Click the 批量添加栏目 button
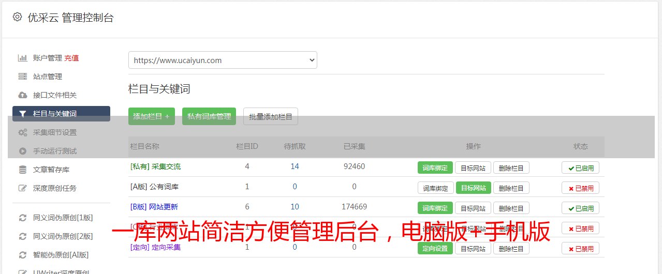The height and width of the screenshot is (274, 662). (271, 116)
